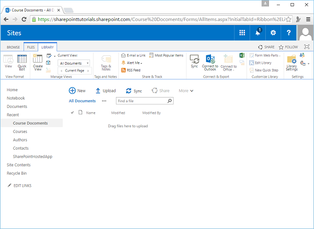Click the New document button
Screen dimensions: 314x229
click(x=77, y=91)
